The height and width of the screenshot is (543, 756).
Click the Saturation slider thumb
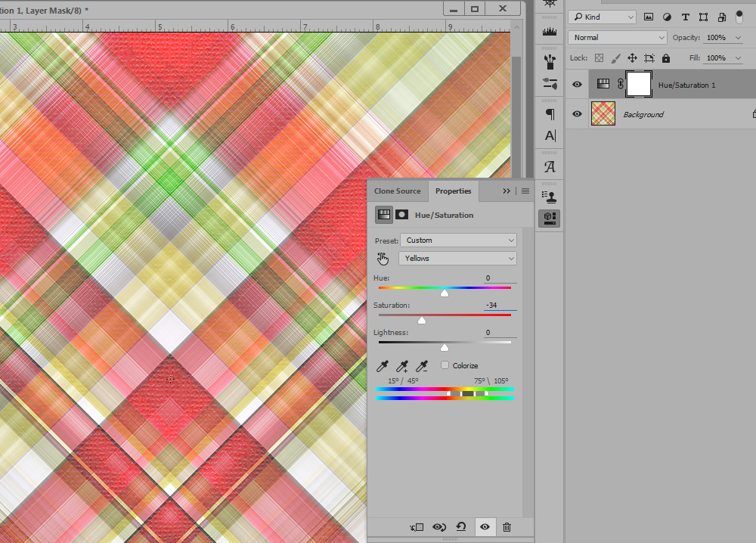pos(422,320)
